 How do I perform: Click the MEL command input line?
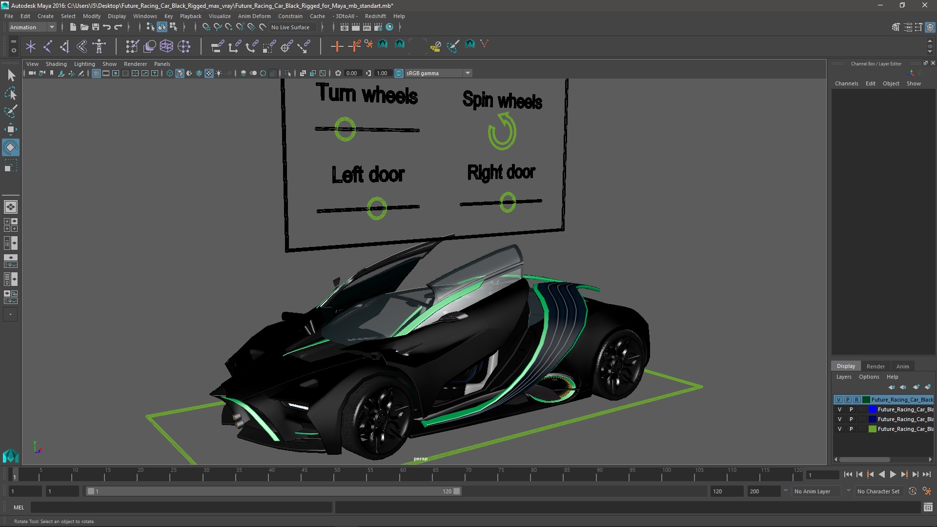[x=181, y=507]
